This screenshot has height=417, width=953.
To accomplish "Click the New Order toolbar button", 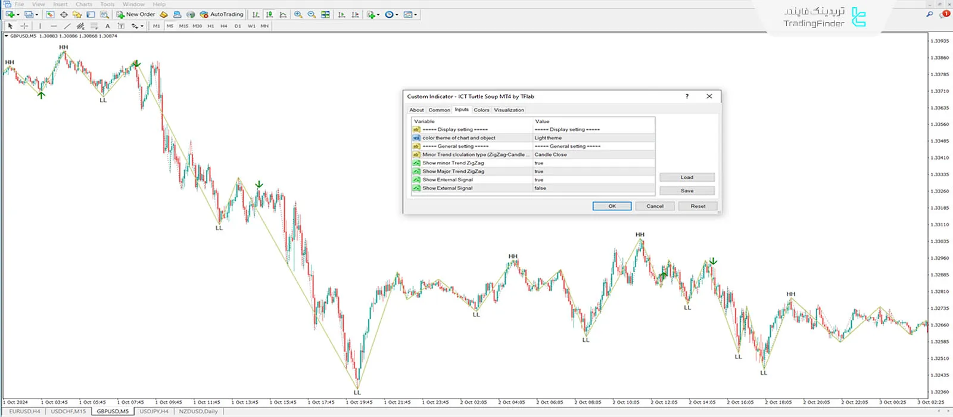I will [x=136, y=14].
